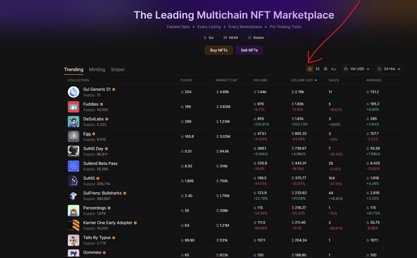Click verified badge next to Gommies

pos(104,253)
